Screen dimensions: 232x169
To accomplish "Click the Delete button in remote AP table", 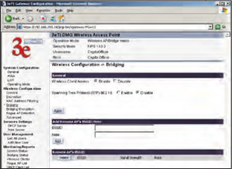I will [x=64, y=158].
